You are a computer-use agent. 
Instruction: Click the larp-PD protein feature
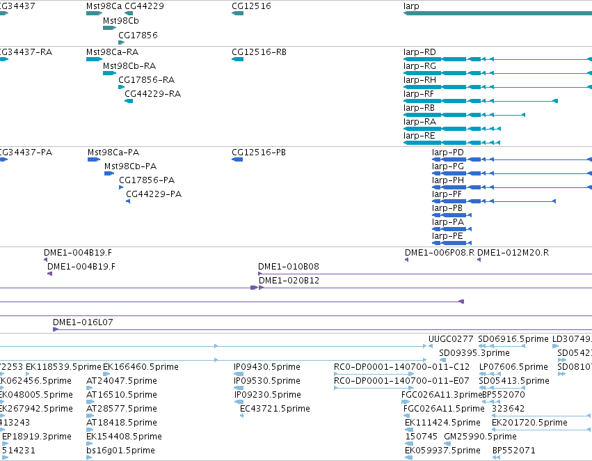pyautogui.click(x=512, y=159)
